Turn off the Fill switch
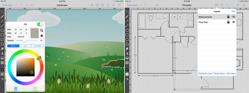The height and width of the screenshot is (93, 249). [40, 24]
